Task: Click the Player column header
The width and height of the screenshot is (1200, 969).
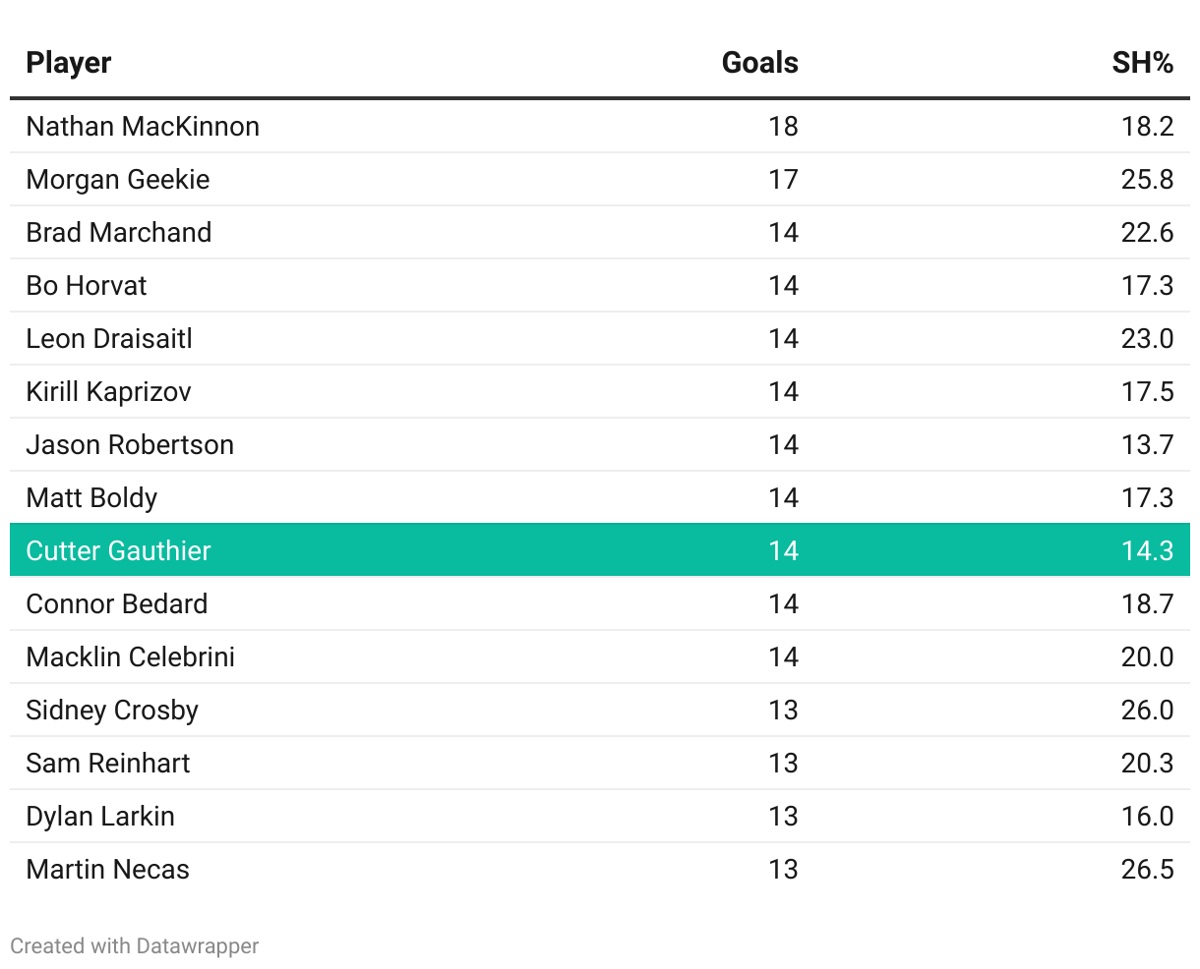Action: [69, 63]
